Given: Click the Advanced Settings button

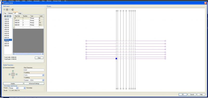Looking at the screenshot, I should point(34,83).
